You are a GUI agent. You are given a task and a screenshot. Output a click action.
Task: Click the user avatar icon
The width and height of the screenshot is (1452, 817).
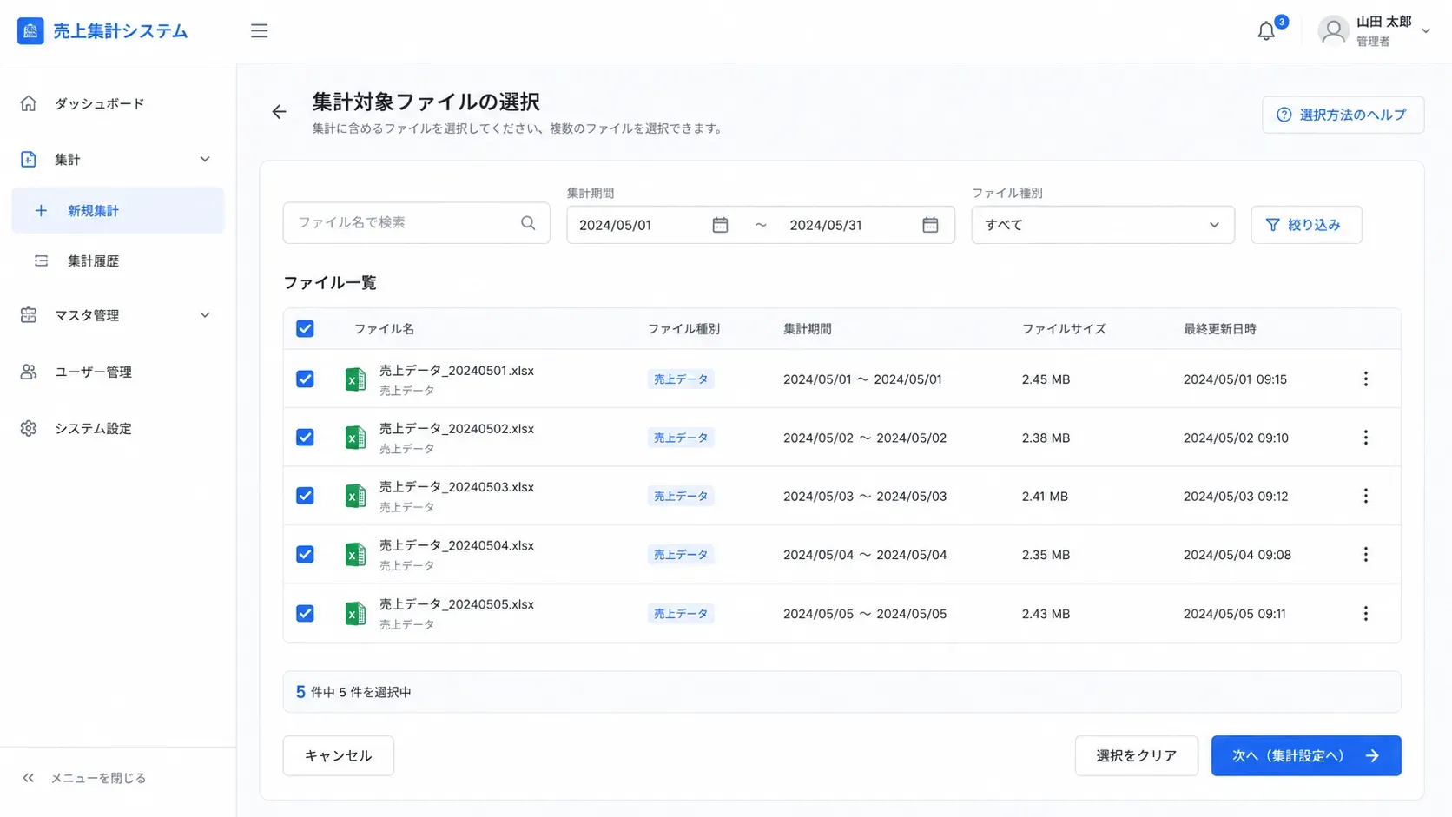point(1333,31)
